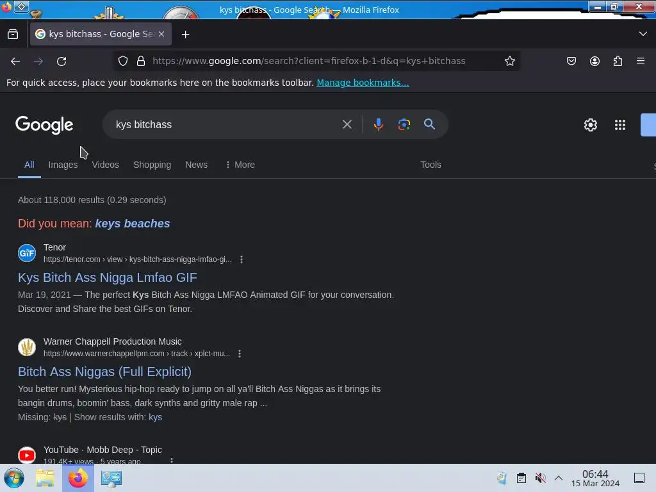Open Google quick settings gear
The image size is (656, 492).
pos(590,125)
